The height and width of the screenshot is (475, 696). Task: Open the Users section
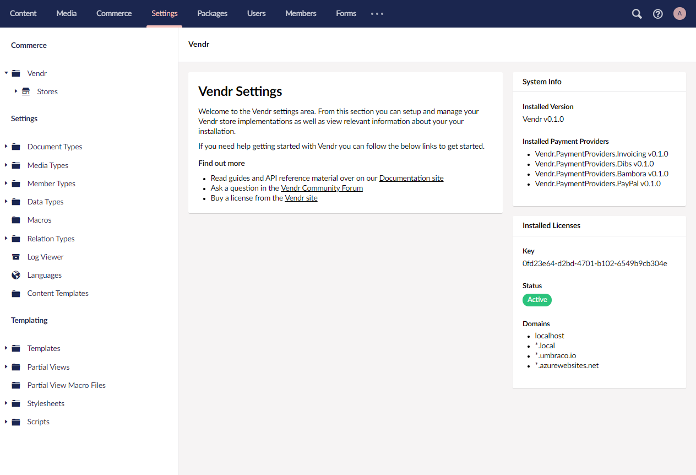tap(257, 13)
